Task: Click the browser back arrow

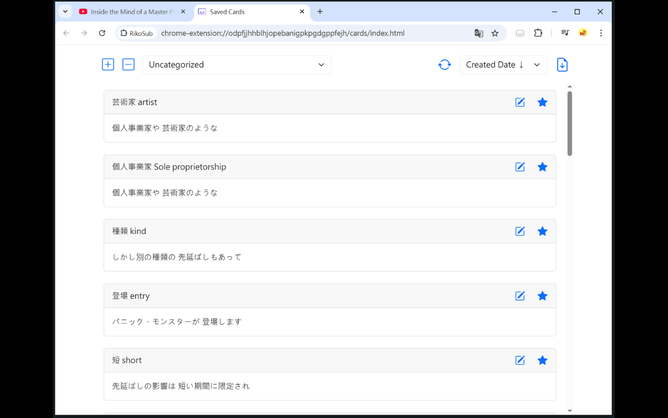Action: [66, 33]
